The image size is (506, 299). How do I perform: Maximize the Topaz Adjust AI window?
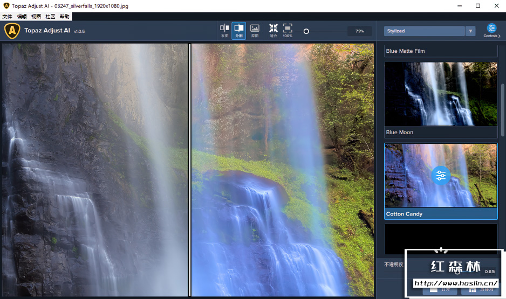click(478, 6)
